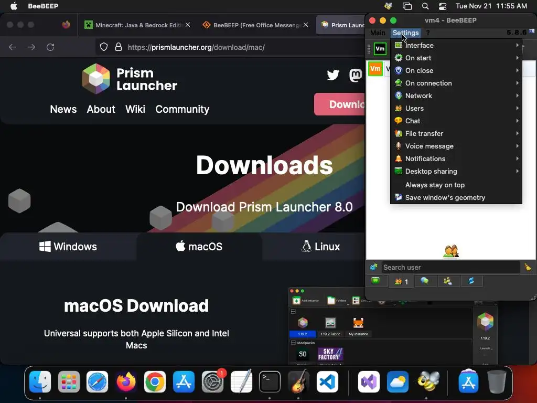Close the open Settings menu
Screen dimensions: 537x403
coord(405,33)
